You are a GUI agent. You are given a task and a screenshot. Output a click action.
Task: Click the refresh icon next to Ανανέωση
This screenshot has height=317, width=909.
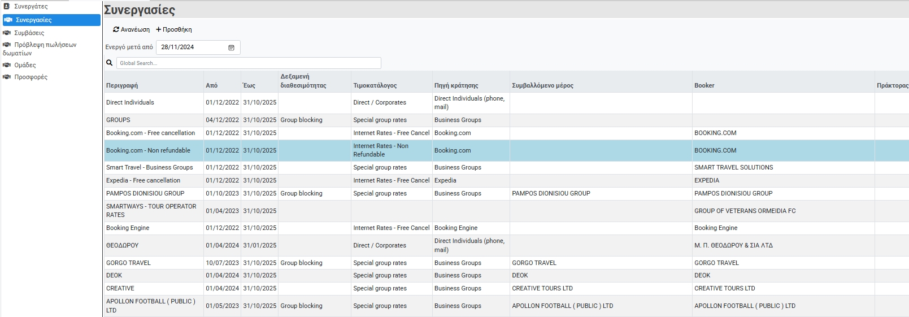click(116, 29)
